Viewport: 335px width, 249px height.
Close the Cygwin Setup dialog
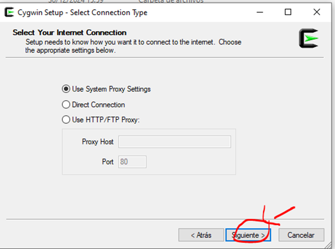tap(317, 12)
